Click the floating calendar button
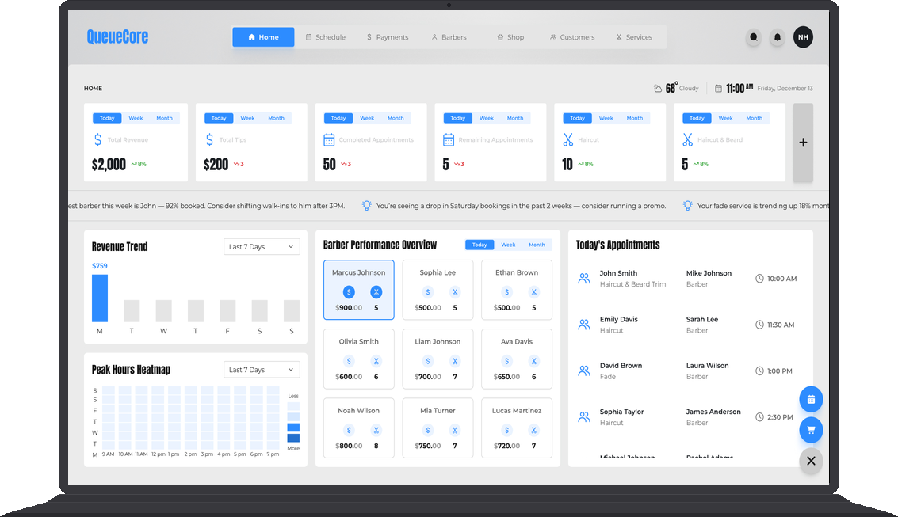Screen dimensions: 898x517 811,399
